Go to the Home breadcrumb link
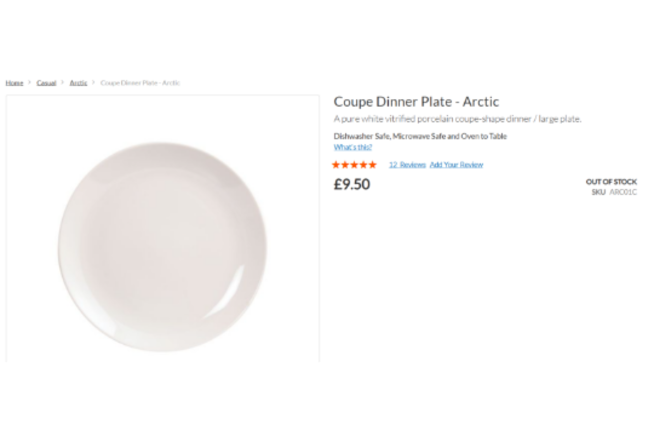 click(x=14, y=83)
